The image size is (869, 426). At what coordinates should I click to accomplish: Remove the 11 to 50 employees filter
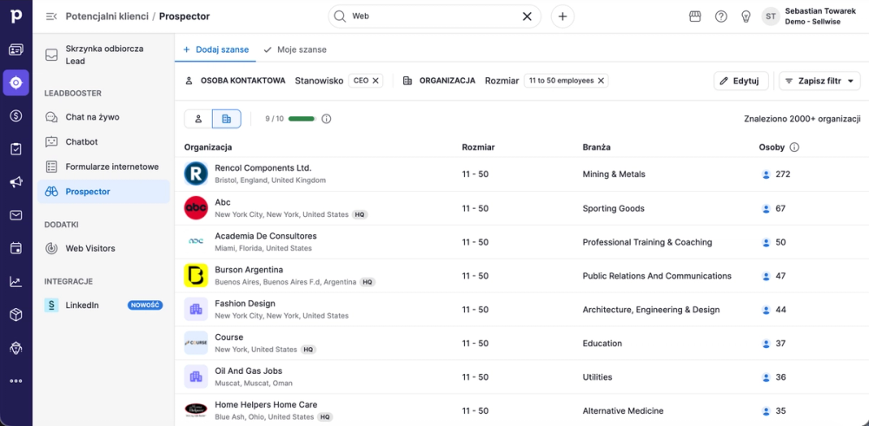coord(600,81)
